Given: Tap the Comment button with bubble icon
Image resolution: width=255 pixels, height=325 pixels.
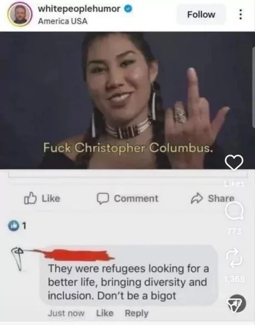Looking at the screenshot, I should pyautogui.click(x=127, y=199).
